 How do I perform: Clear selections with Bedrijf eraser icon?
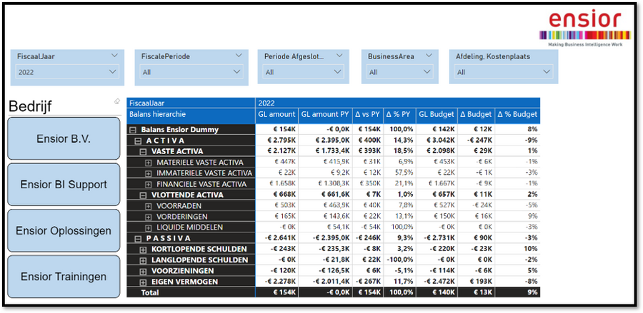tap(117, 102)
